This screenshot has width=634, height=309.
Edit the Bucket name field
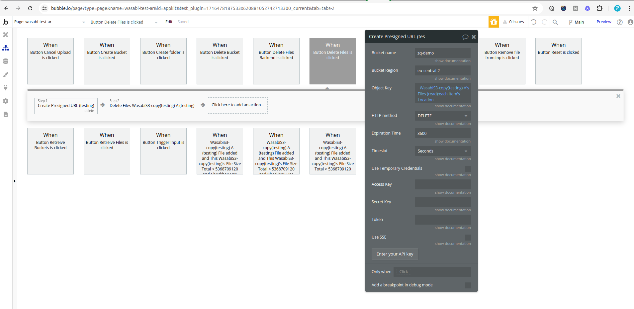pos(443,53)
